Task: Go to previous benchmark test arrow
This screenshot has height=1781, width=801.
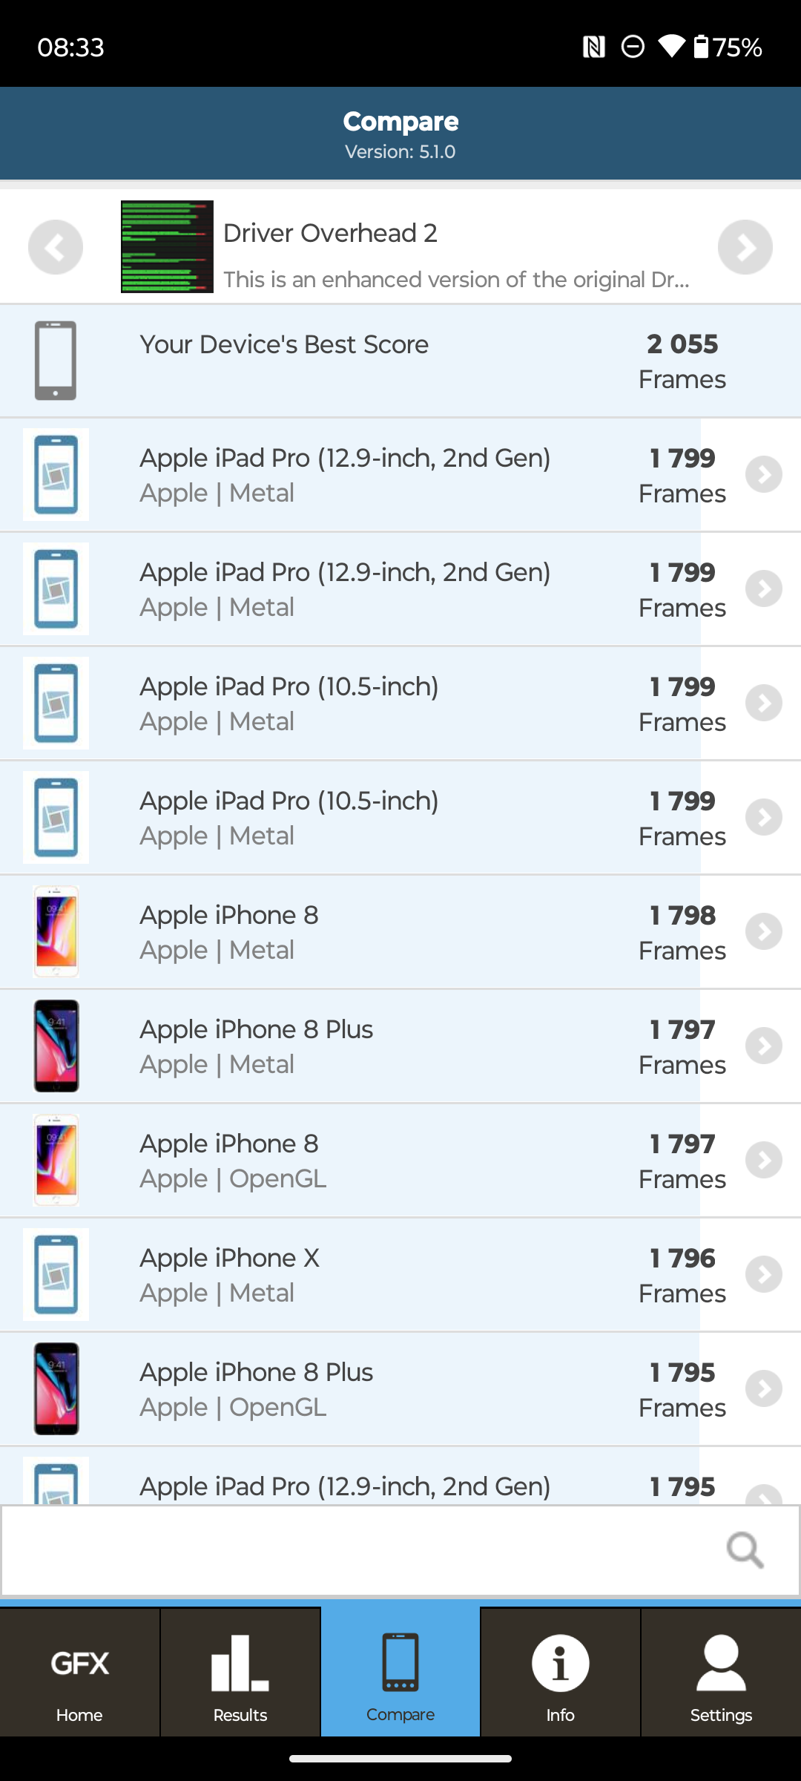Action: pyautogui.click(x=56, y=247)
